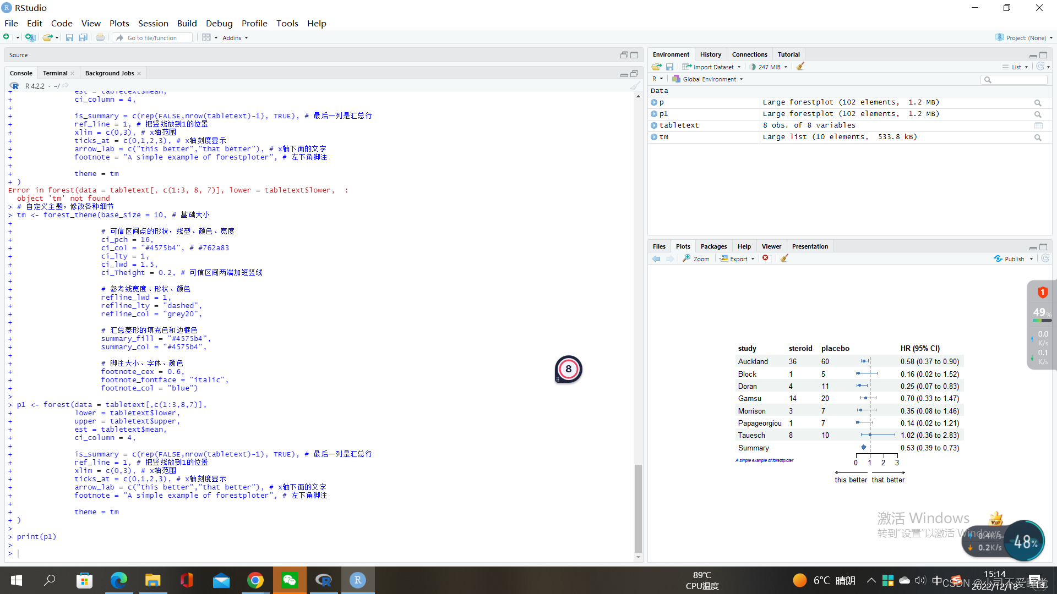Click the save file icon in toolbar
Viewport: 1057px width, 594px height.
point(70,38)
